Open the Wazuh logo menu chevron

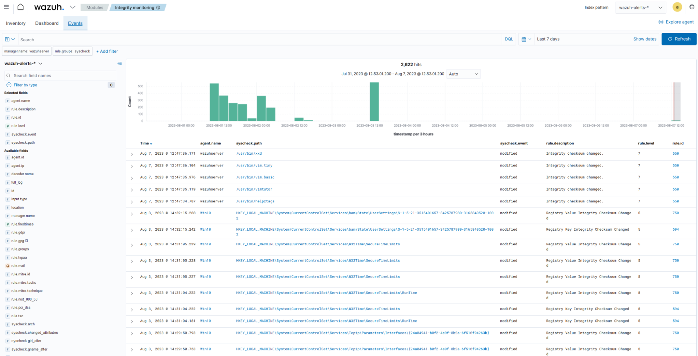[x=72, y=7]
